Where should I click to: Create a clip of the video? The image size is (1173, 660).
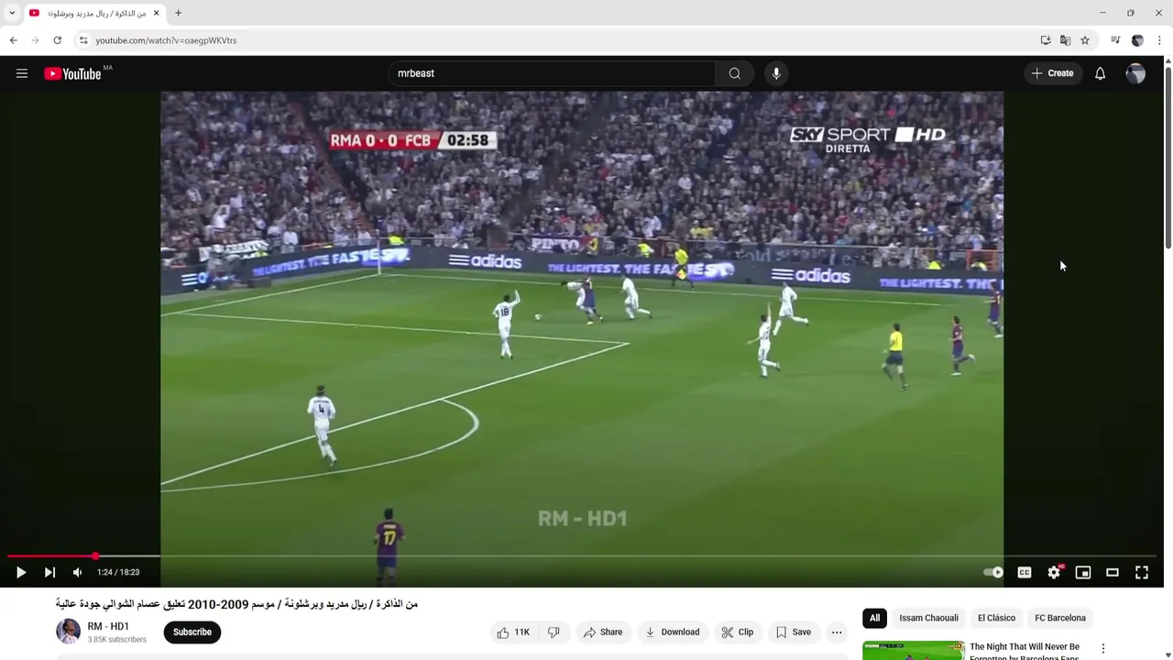[x=738, y=632]
